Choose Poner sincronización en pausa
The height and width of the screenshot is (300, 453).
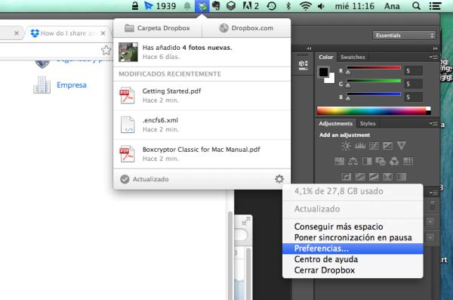[353, 237]
